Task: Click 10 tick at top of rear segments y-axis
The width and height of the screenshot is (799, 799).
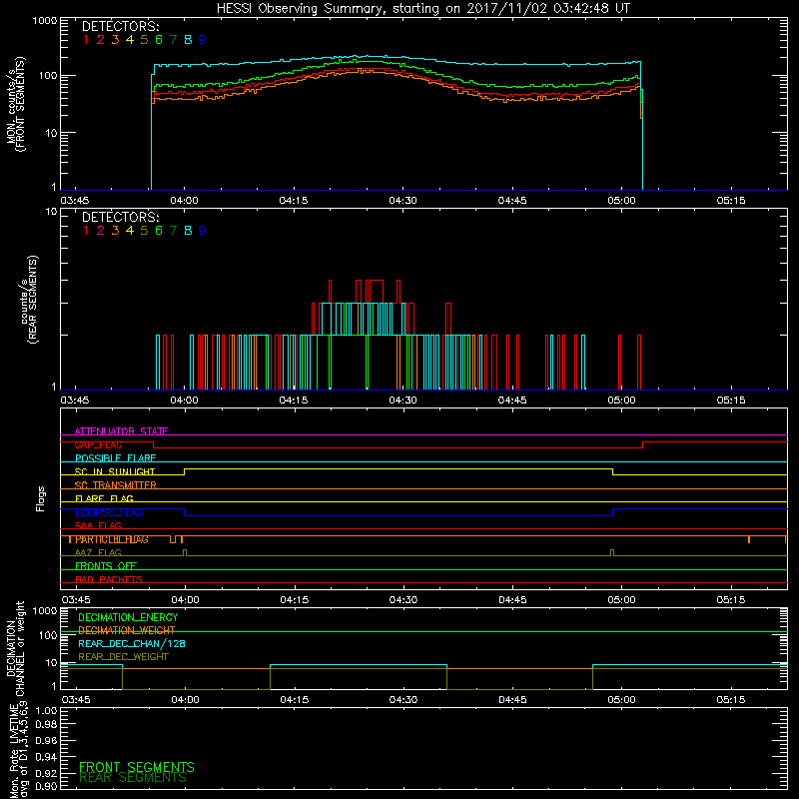Action: tap(51, 211)
